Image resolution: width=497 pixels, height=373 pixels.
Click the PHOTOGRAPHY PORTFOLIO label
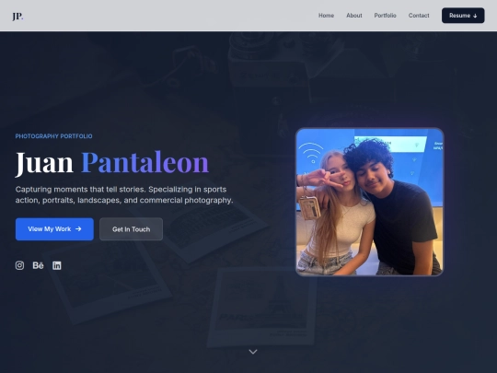54,136
